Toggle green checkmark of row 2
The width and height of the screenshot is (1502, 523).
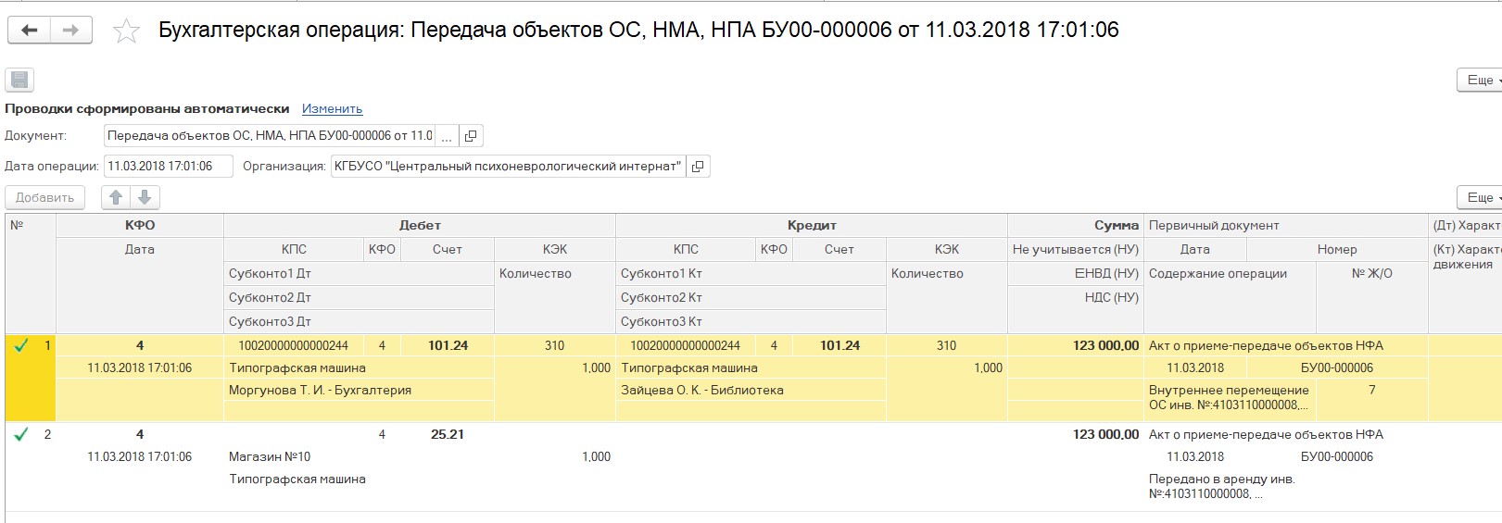(20, 434)
